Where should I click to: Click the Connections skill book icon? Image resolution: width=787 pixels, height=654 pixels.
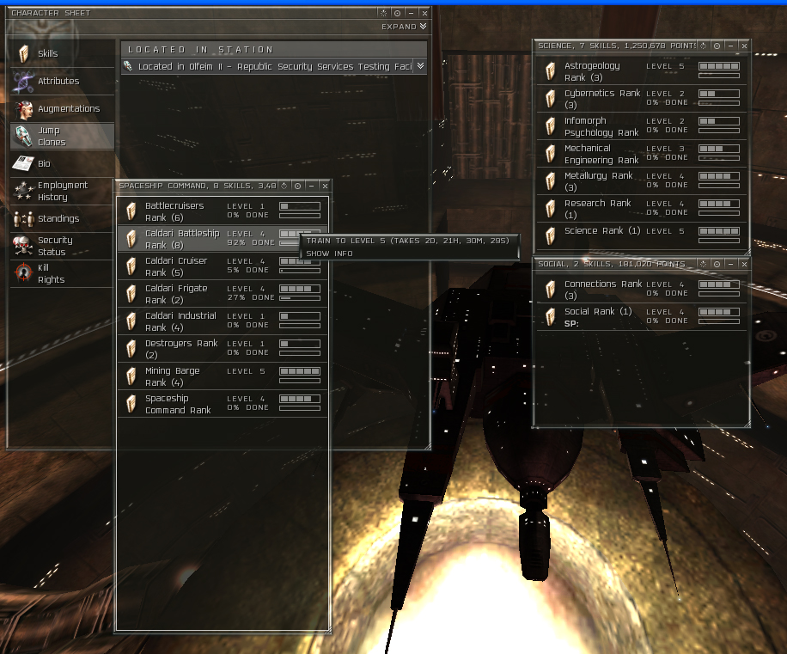coord(551,290)
